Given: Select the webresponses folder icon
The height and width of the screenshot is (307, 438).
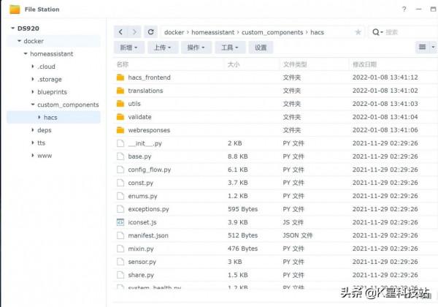Looking at the screenshot, I should [120, 129].
